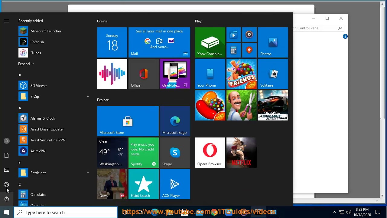Launch the Candy Crush Friends tile

[242, 74]
